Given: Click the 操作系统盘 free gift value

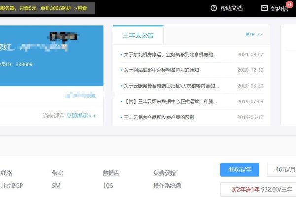Looking at the screenshot, I should [x=167, y=186].
